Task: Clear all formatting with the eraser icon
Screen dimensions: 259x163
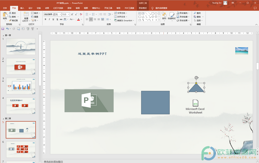Action: (x=81, y=14)
